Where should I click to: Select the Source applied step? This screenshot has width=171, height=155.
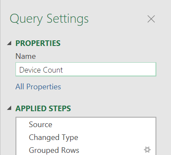pyautogui.click(x=86, y=125)
